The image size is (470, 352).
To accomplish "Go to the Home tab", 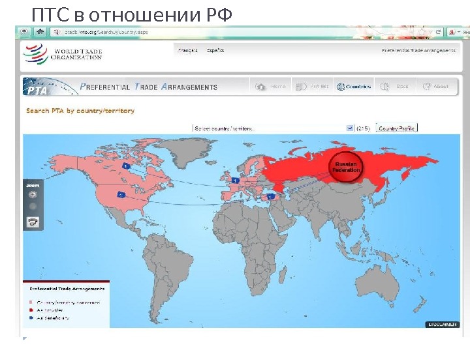I will tap(271, 87).
